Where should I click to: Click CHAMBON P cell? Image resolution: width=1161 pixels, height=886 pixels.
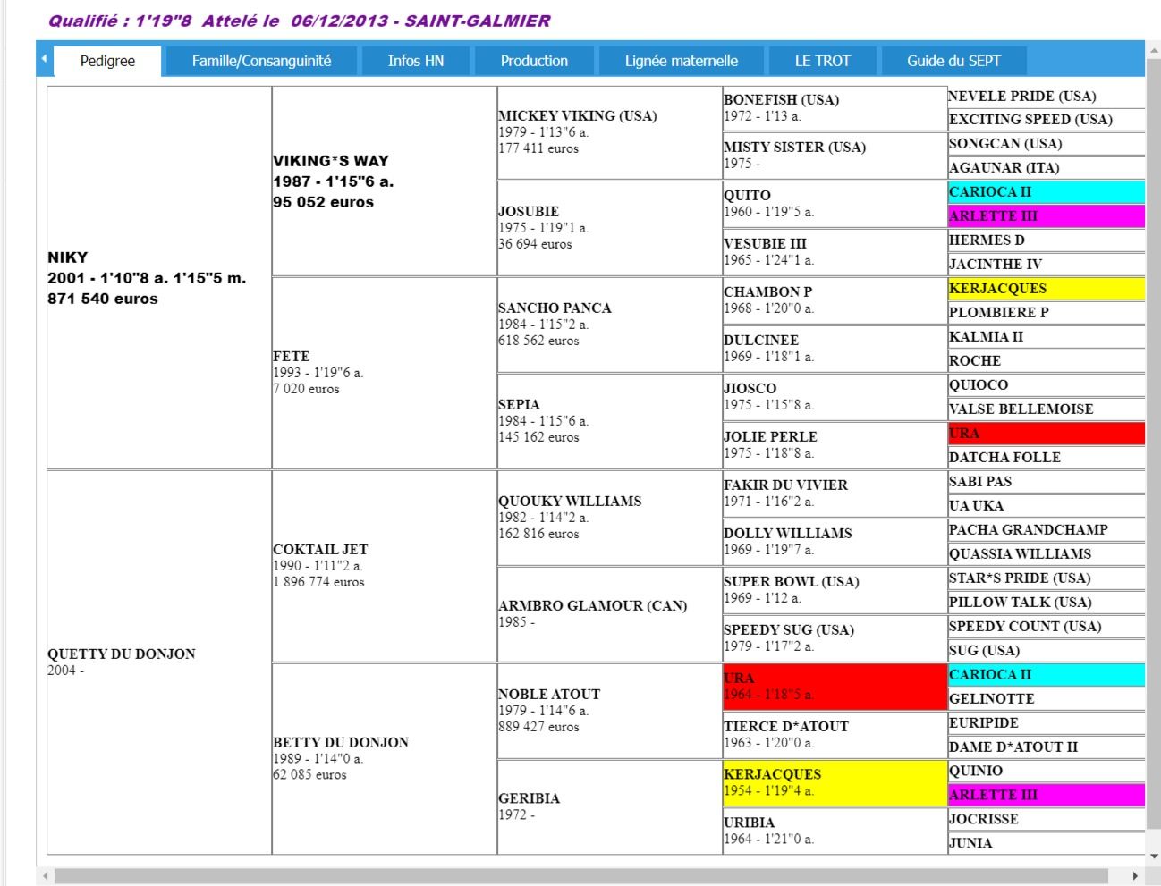[x=835, y=300]
